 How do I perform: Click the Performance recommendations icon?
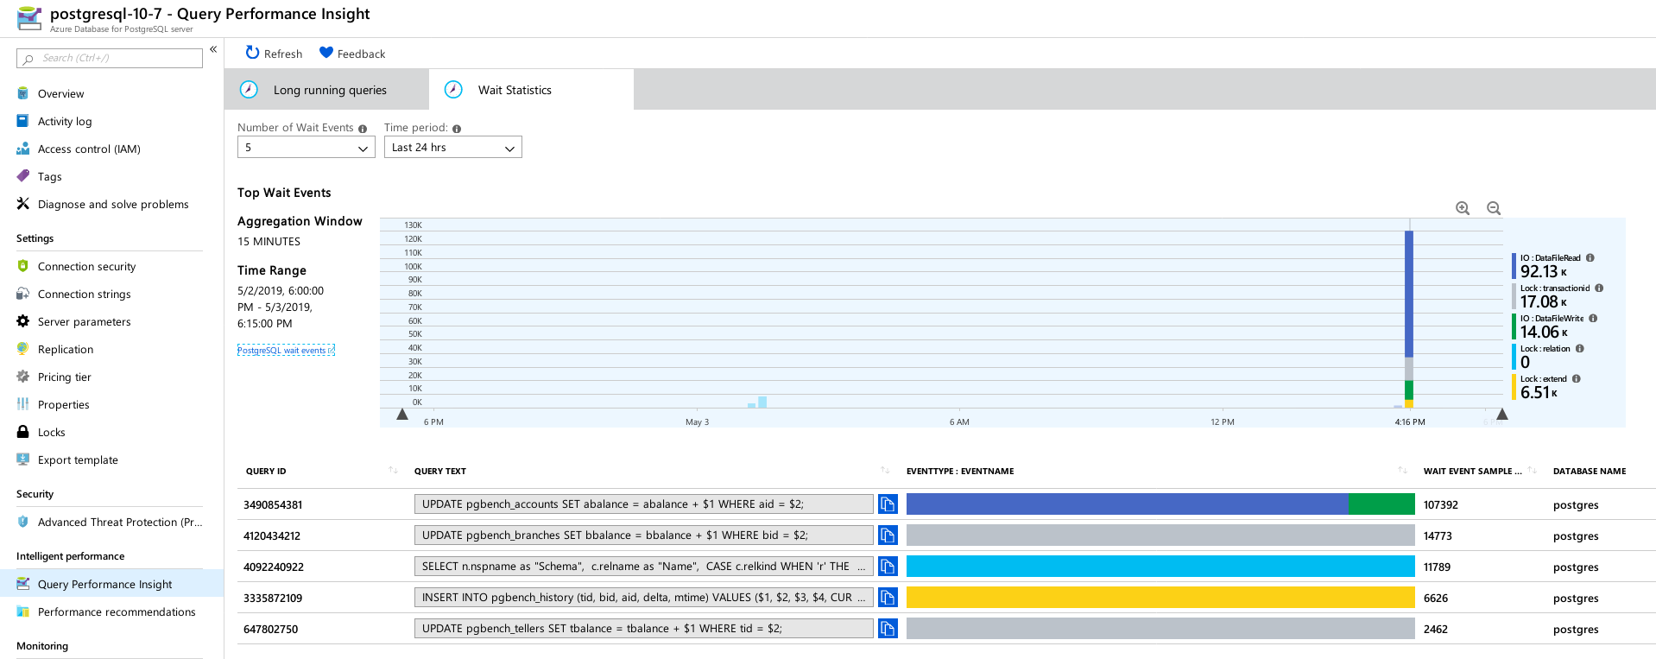[x=23, y=611]
